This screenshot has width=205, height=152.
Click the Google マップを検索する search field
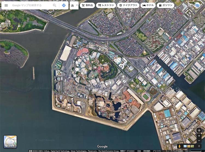[x=31, y=5]
